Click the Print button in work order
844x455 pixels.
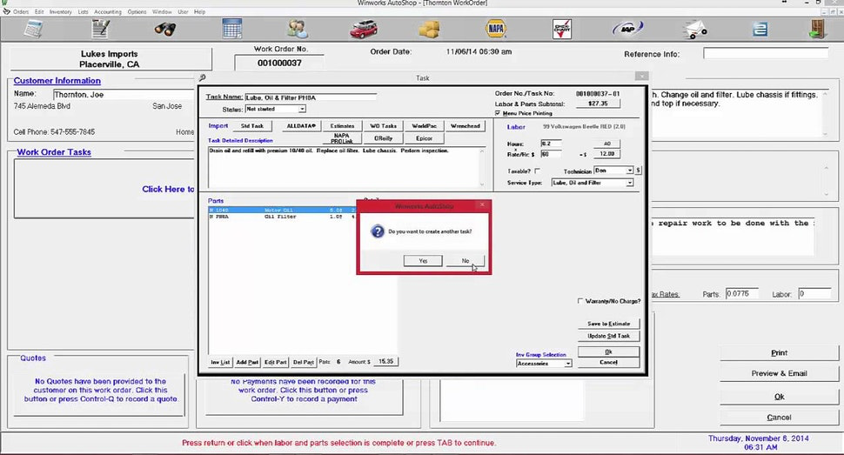tap(779, 353)
